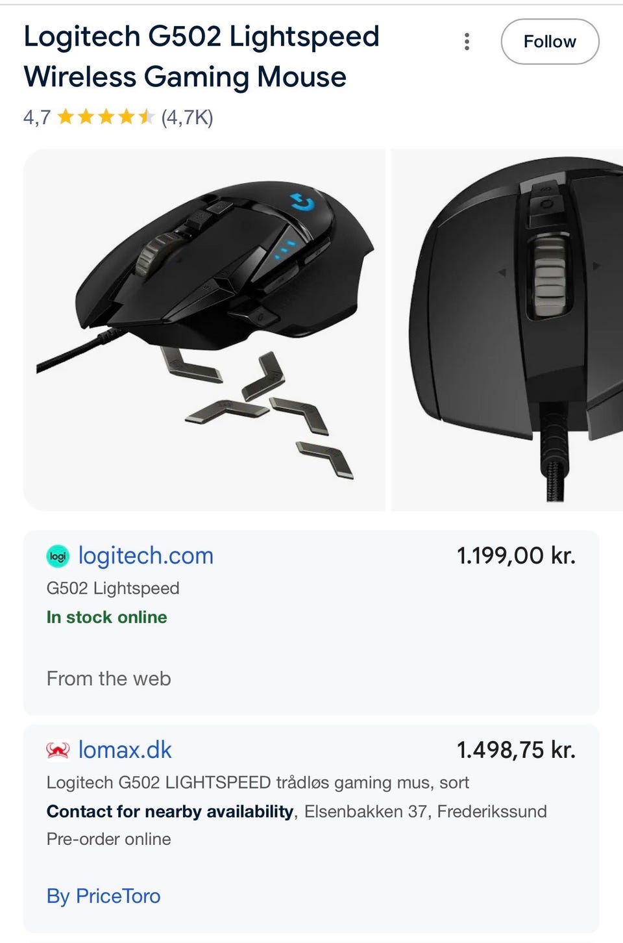Open the lomax.dk store link

point(125,750)
